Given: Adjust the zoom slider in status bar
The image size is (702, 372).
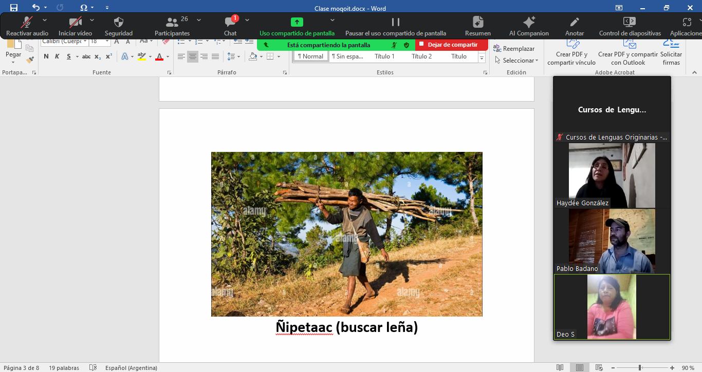Looking at the screenshot, I should click(640, 367).
